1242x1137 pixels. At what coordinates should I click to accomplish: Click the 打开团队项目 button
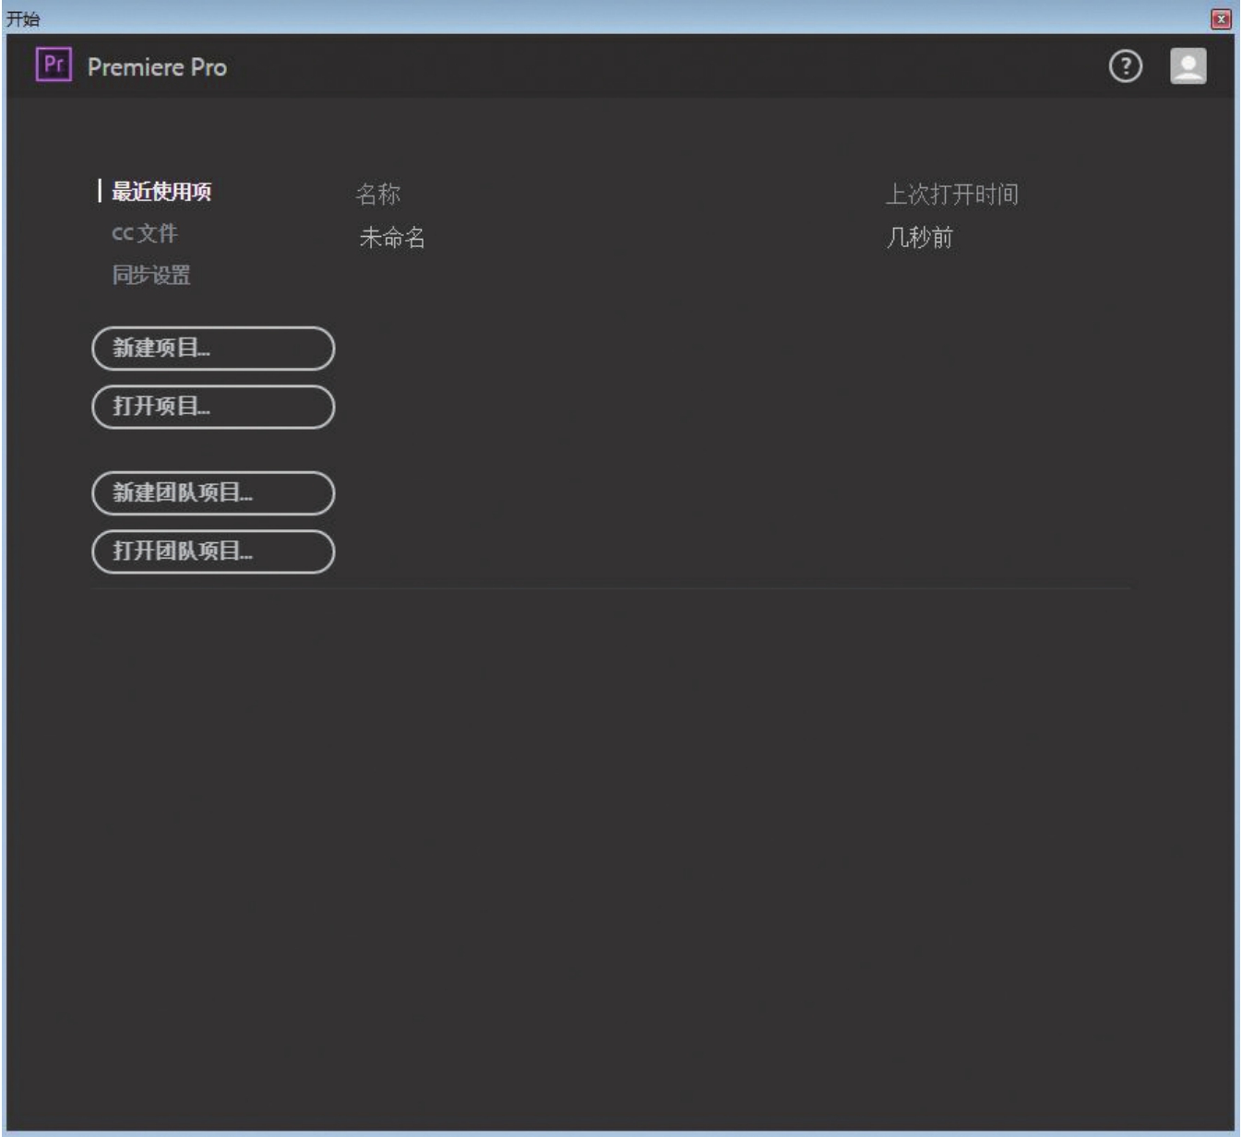[213, 551]
